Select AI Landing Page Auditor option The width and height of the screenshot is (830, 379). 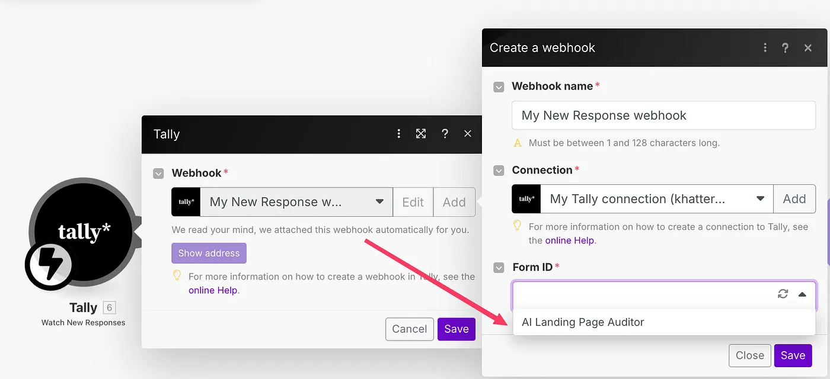tap(664, 322)
